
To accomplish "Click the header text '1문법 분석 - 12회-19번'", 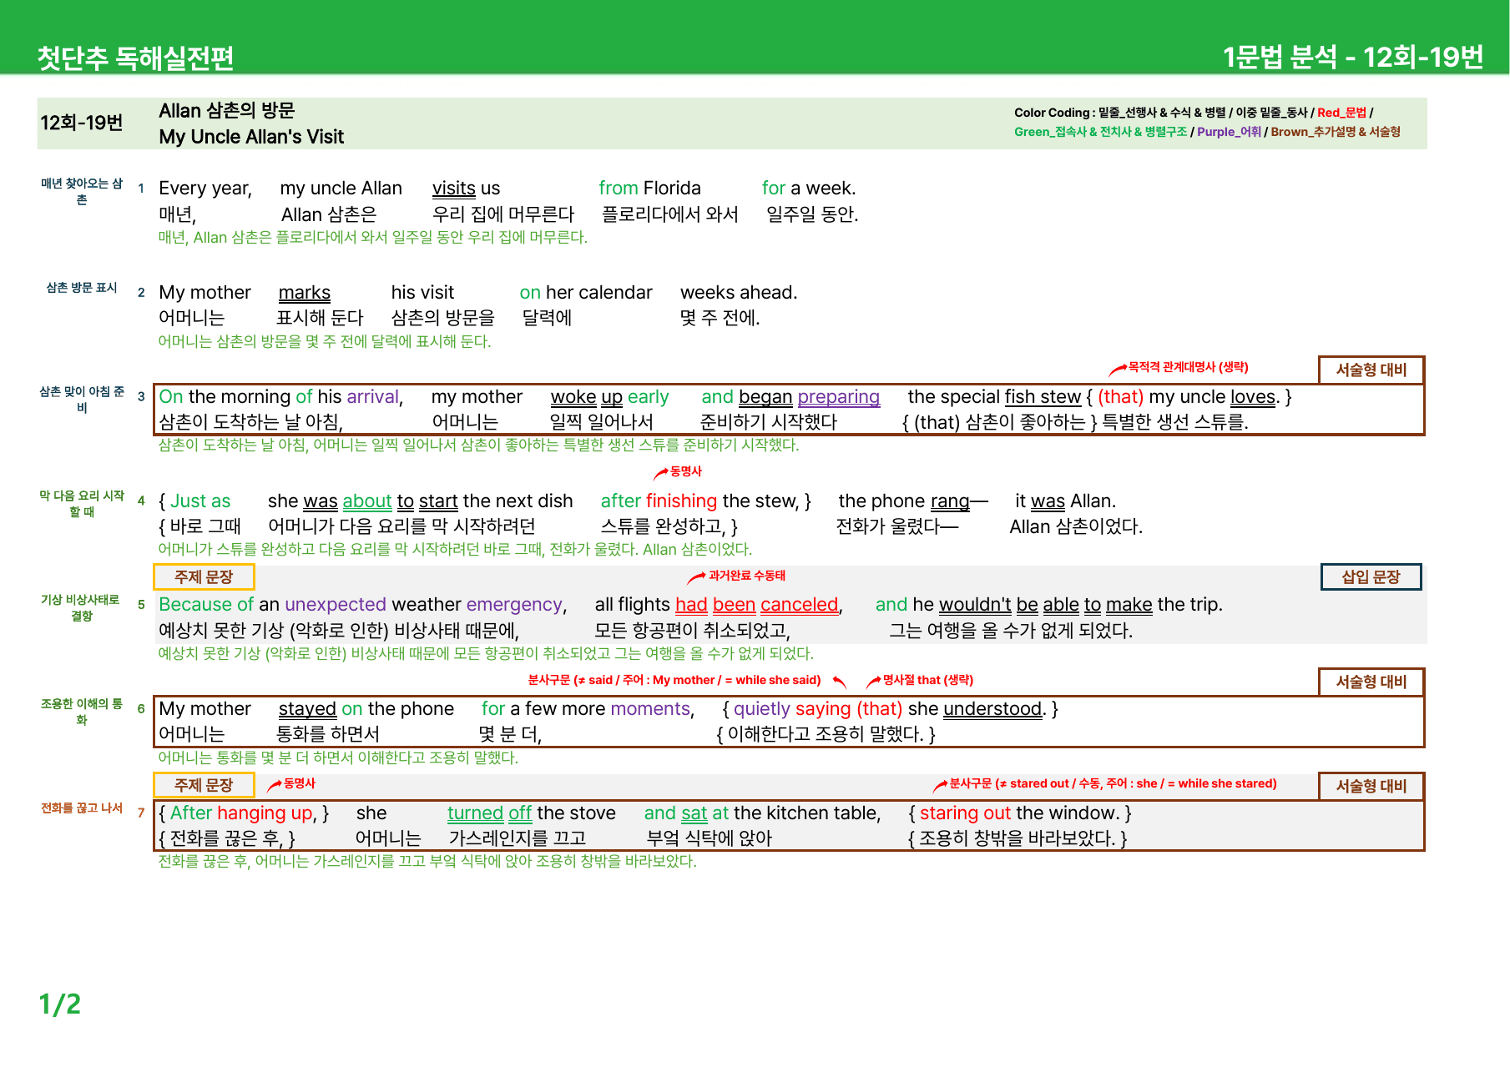I will 1353,57.
